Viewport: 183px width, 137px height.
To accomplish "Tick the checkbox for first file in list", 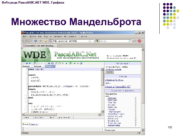I will tap(136, 98).
